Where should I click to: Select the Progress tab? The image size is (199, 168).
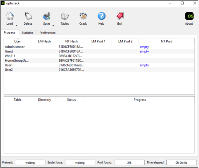(x=10, y=32)
